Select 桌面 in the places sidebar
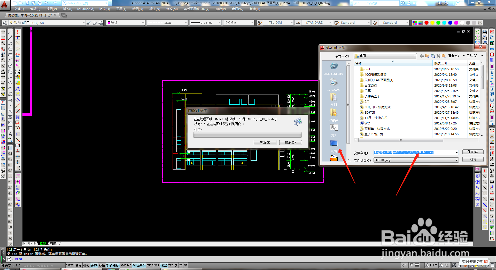This screenshot has height=270, width=496. pos(334,146)
